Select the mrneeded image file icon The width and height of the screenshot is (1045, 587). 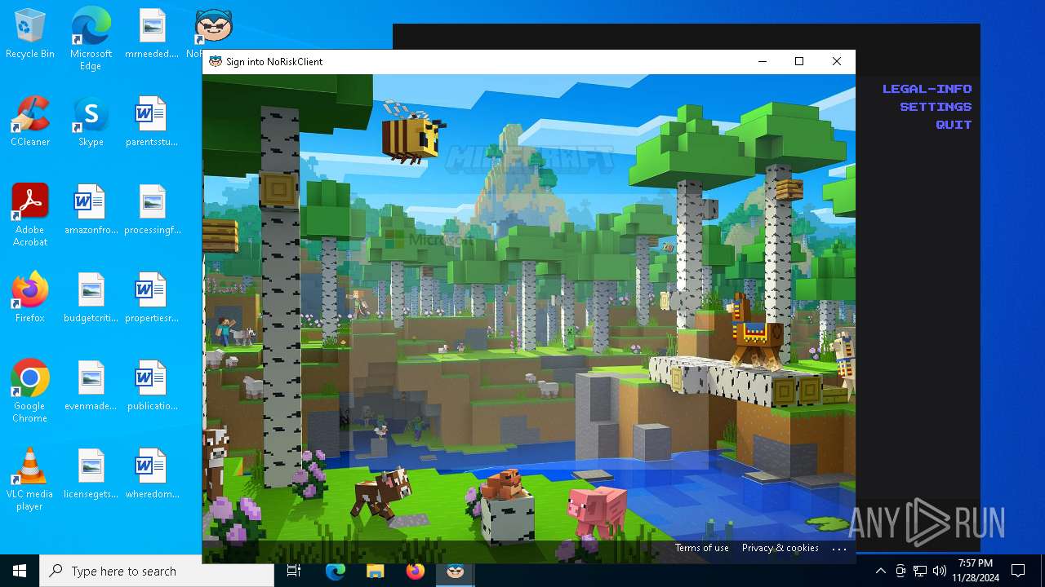152,34
